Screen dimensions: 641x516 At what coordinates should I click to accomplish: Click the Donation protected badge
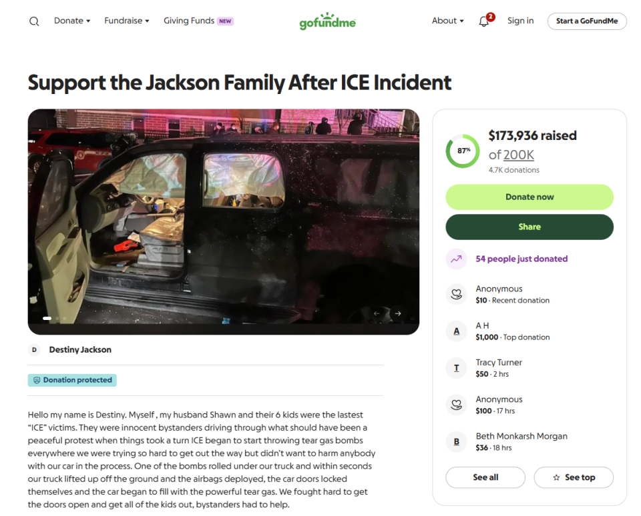click(72, 380)
